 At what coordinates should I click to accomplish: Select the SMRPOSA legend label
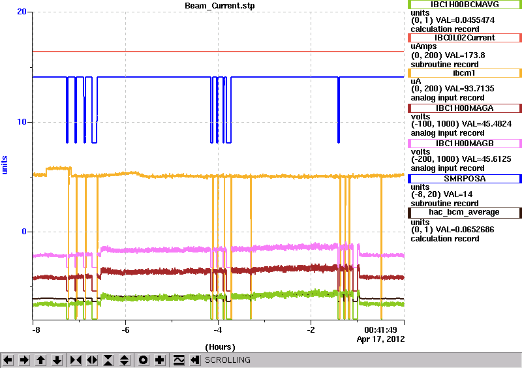pos(465,179)
